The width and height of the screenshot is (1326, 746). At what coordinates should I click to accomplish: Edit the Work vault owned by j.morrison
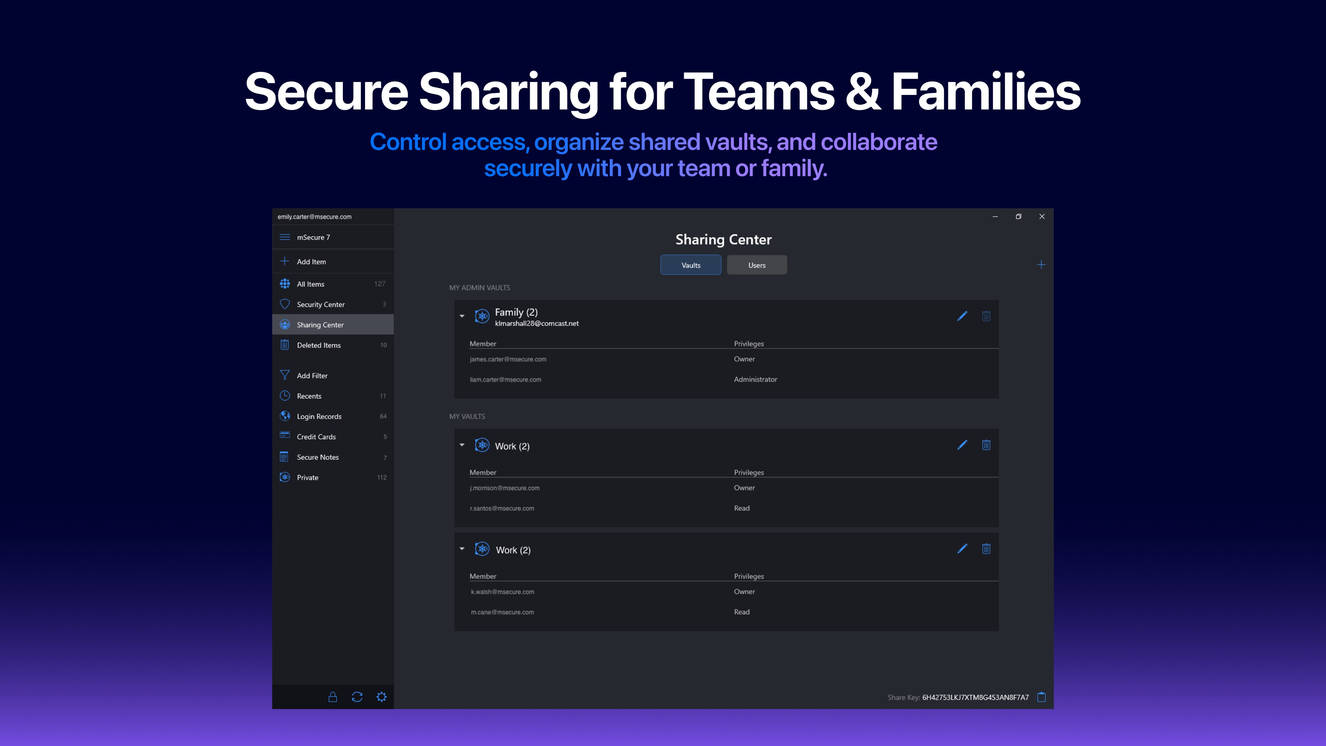tap(962, 445)
